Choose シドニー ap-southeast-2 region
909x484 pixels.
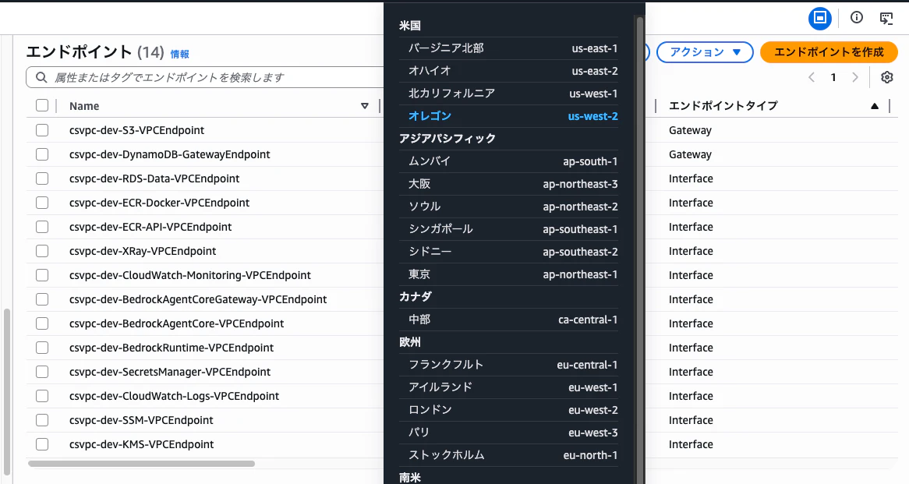(x=508, y=252)
